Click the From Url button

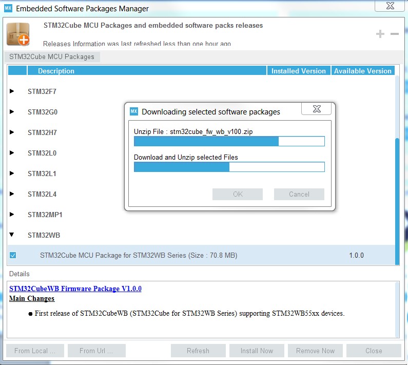[96, 351]
